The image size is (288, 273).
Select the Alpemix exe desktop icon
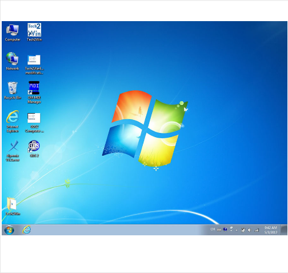(x=13, y=151)
